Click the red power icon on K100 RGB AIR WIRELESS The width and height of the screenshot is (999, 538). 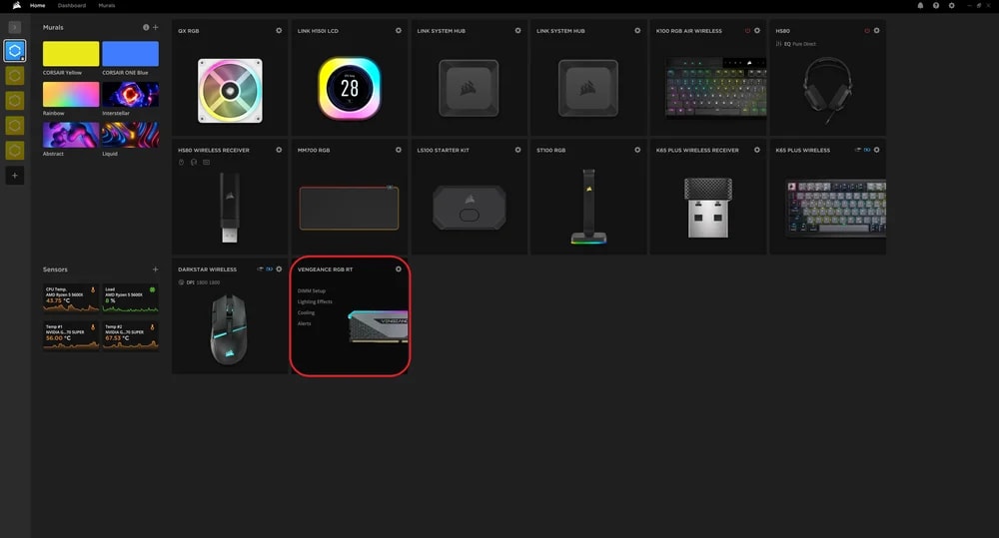[747, 31]
